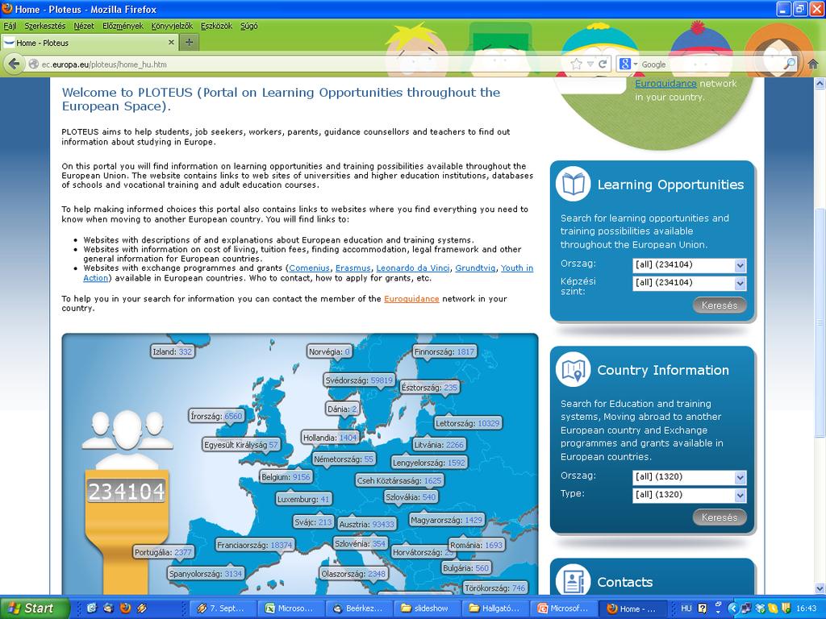Screen dimensions: 826x619
Task: Select Lettország: 10329 on the map
Action: tap(467, 423)
